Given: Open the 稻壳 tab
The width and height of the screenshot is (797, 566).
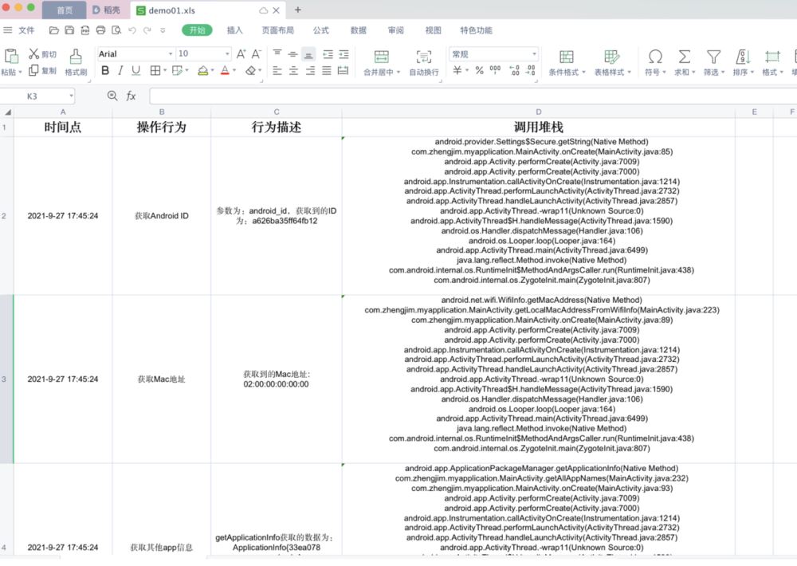Looking at the screenshot, I should (x=108, y=10).
